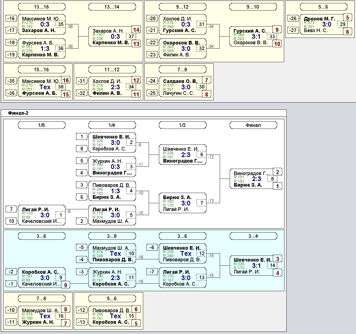Click place badge 16 beside Максимов М. Ю.
Viewport: 356px width, 334px height.
(x=66, y=80)
